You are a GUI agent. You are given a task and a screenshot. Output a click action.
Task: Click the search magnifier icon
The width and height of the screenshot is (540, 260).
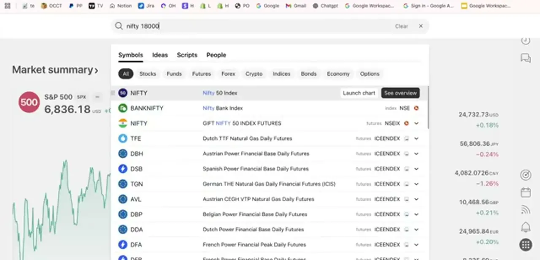[119, 26]
